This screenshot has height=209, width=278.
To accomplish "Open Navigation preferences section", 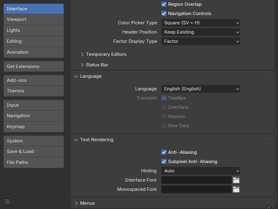I will pos(34,116).
